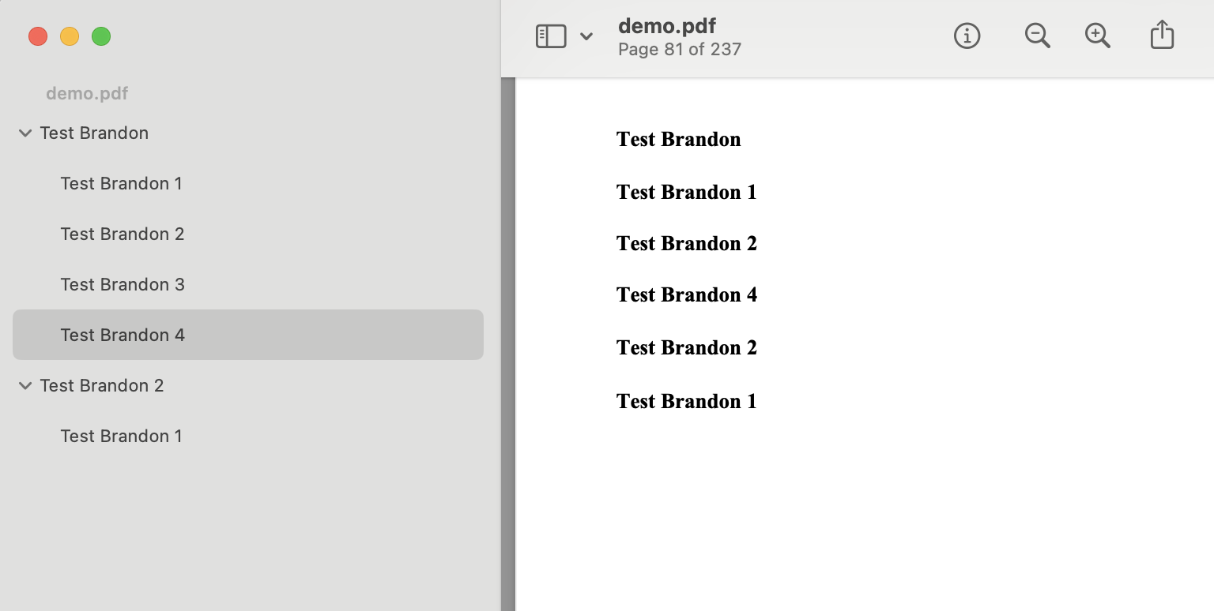
Task: Select the highlighted Test Brandon 4 outline entry
Action: (x=123, y=335)
